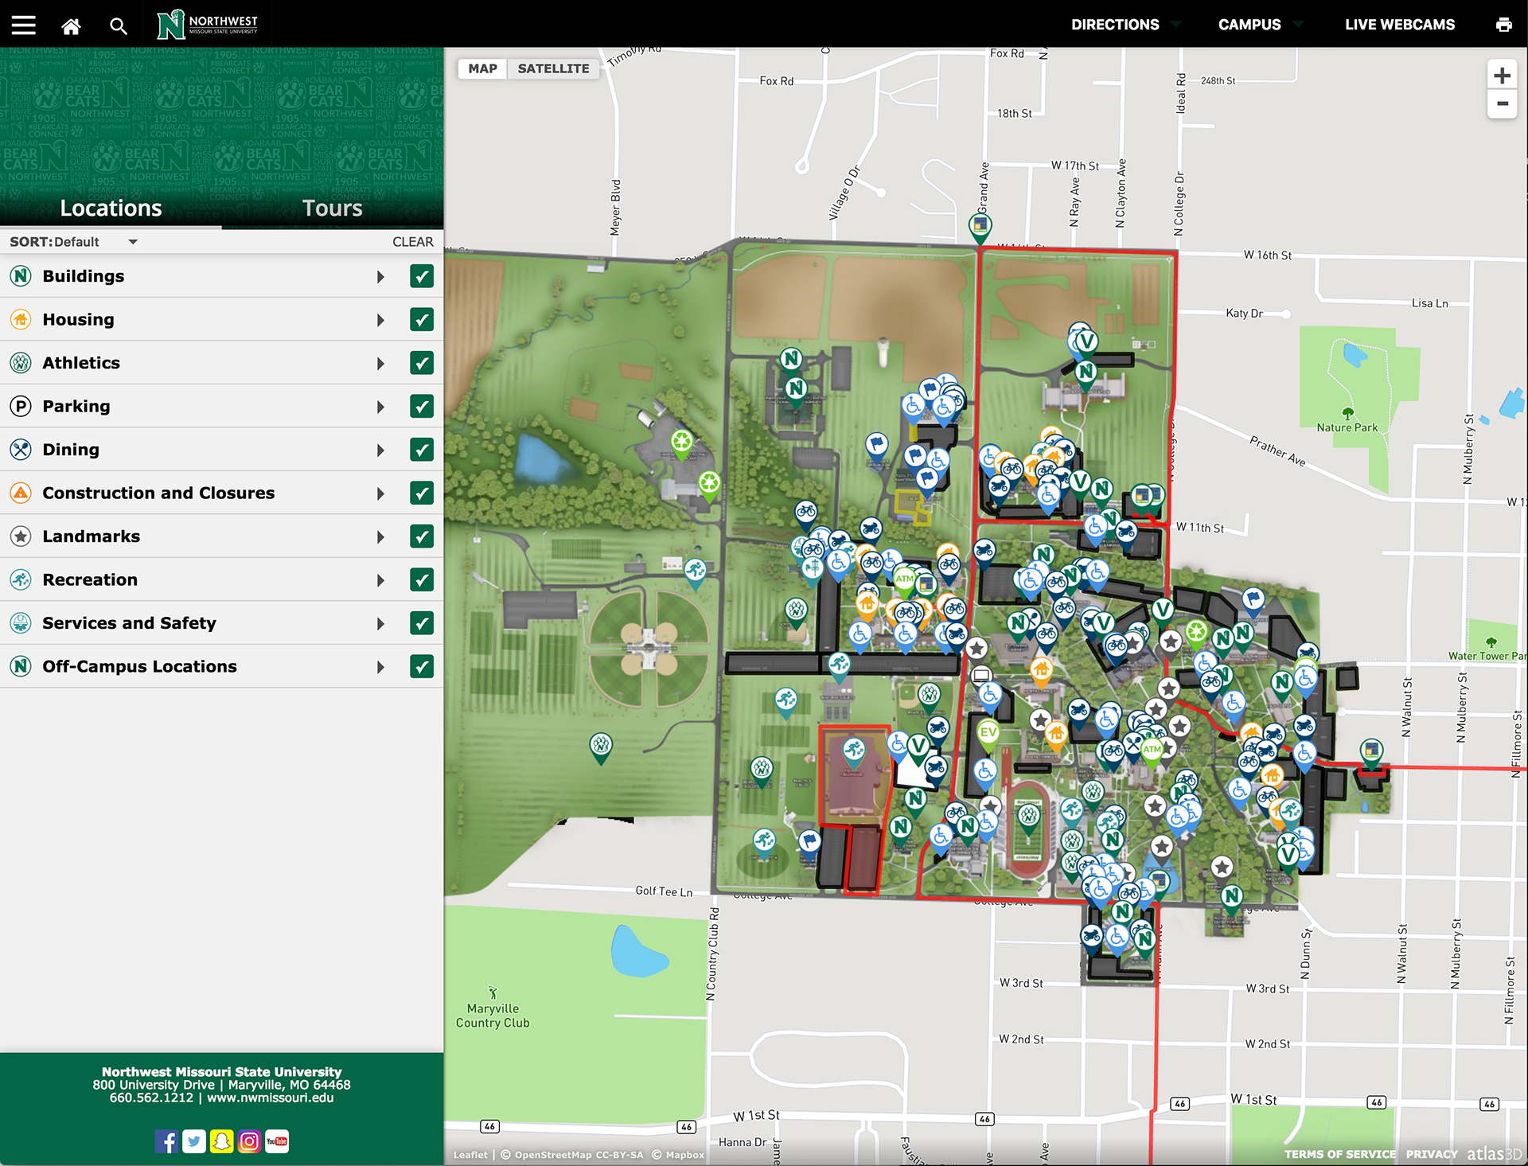This screenshot has width=1528, height=1166.
Task: Click the Nature Park map label
Action: pos(1347,427)
